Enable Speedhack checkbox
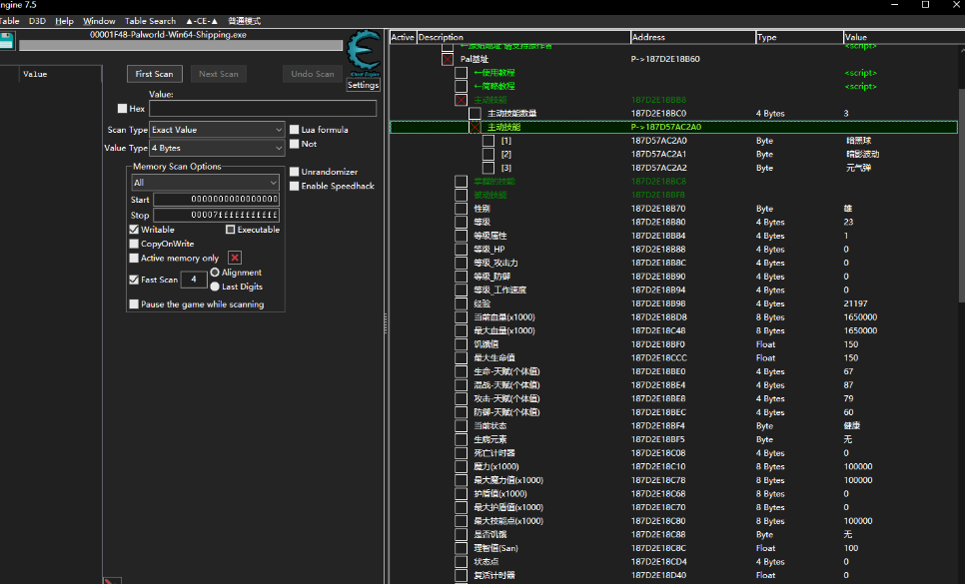Screen dimensions: 965x584 (x=294, y=186)
